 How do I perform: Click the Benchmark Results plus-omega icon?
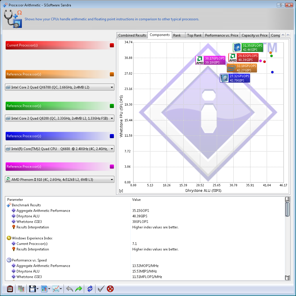9,205
